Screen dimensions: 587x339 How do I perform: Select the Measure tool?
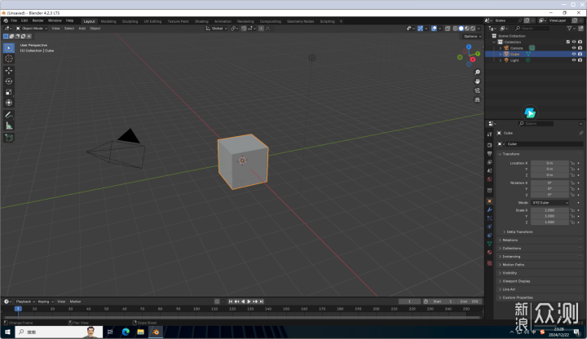pyautogui.click(x=9, y=125)
